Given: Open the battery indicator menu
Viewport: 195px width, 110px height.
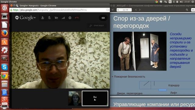Looking at the screenshot, I should coord(177,2).
